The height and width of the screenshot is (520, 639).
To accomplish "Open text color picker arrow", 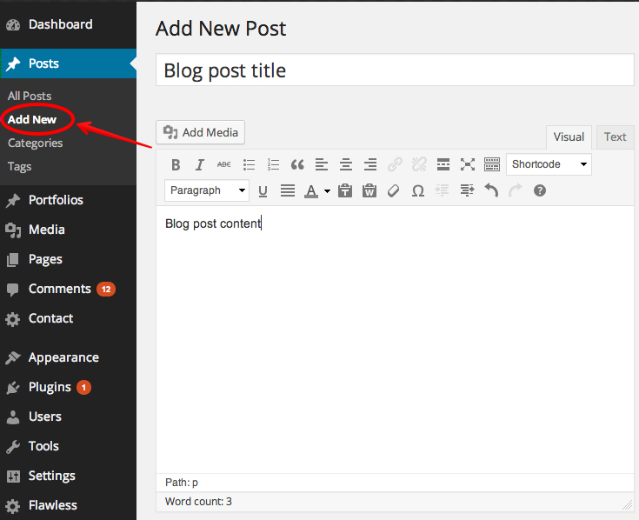I will (x=327, y=190).
